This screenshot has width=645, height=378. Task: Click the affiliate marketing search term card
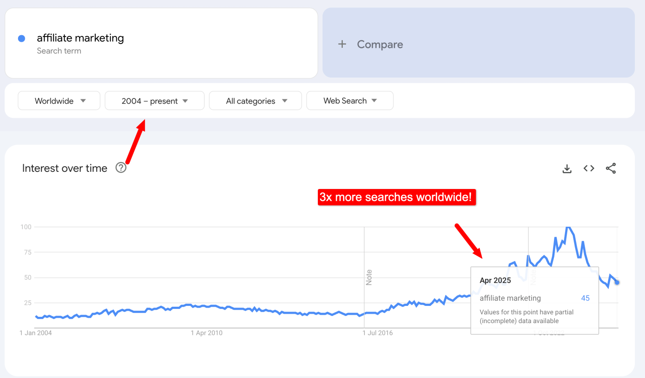point(161,43)
